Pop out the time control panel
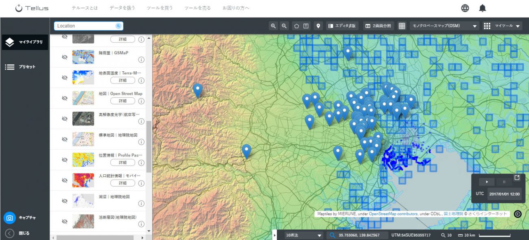The width and height of the screenshot is (529, 240). click(x=517, y=178)
